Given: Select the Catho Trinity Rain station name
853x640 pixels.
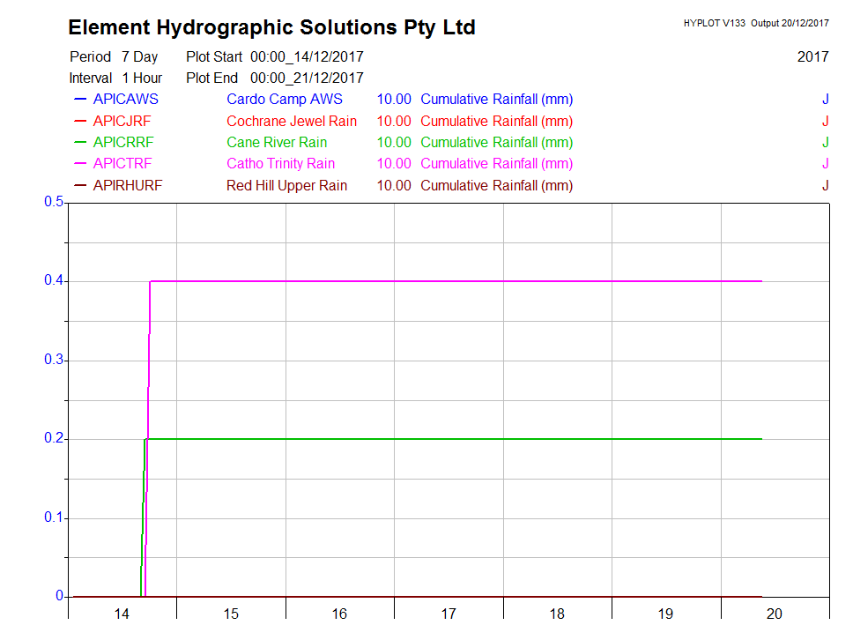Looking at the screenshot, I should [280, 163].
